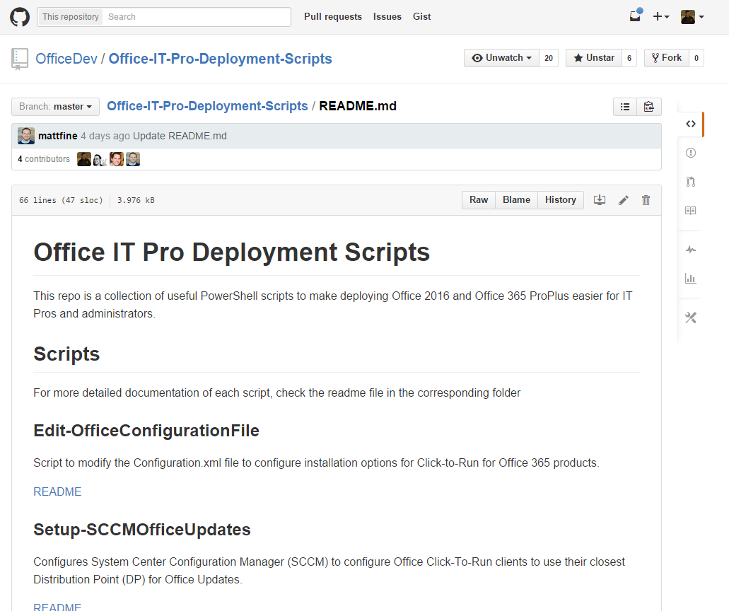View the 6 stargazers count

[x=629, y=58]
